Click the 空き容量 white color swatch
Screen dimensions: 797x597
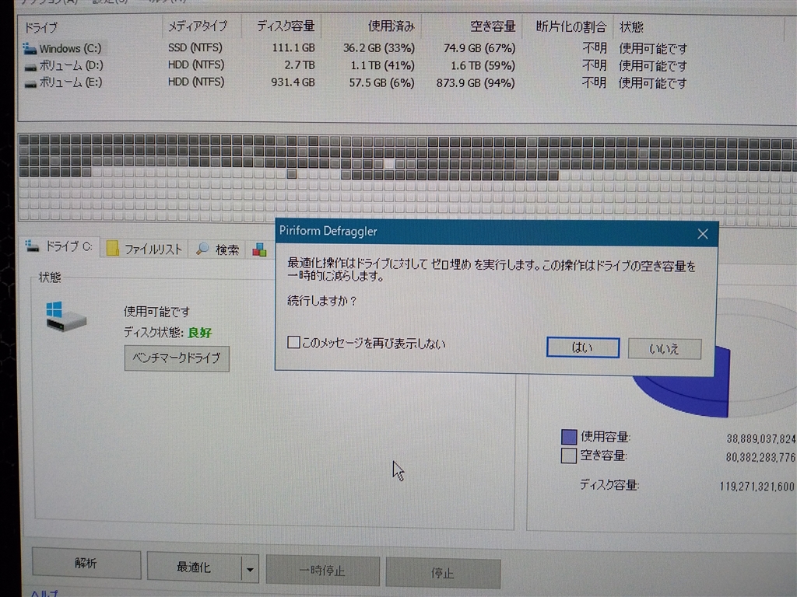pos(569,456)
